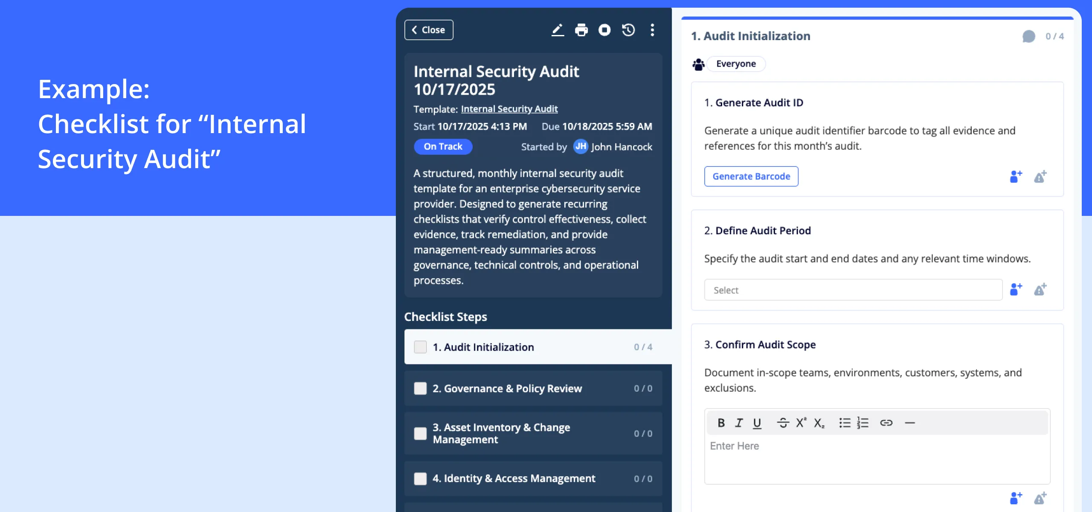
Task: Toggle bold in the scope text editor
Action: pyautogui.click(x=721, y=423)
